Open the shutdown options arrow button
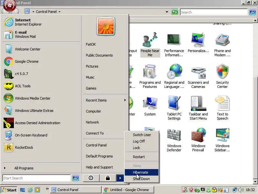This screenshot has height=194, width=258. click(x=120, y=178)
